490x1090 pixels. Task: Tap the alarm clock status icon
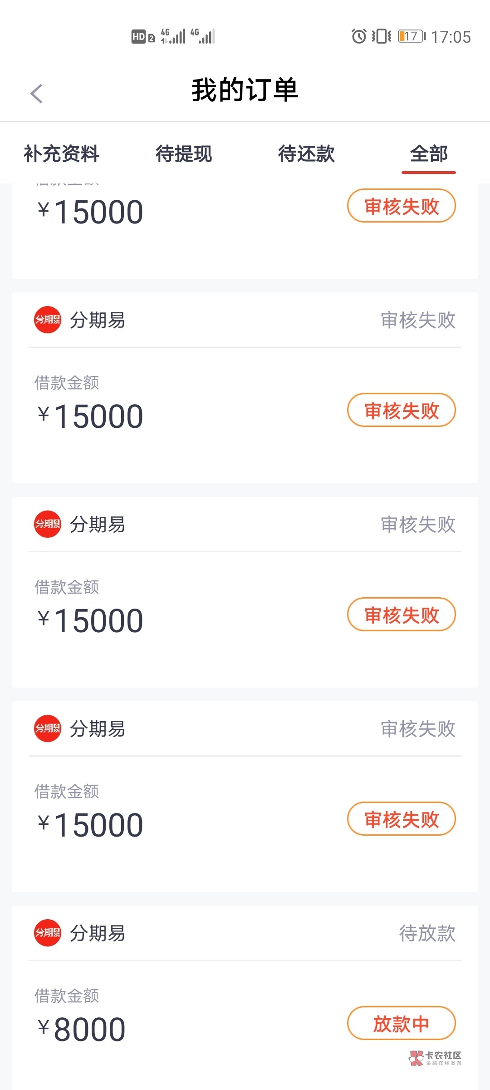tap(359, 36)
